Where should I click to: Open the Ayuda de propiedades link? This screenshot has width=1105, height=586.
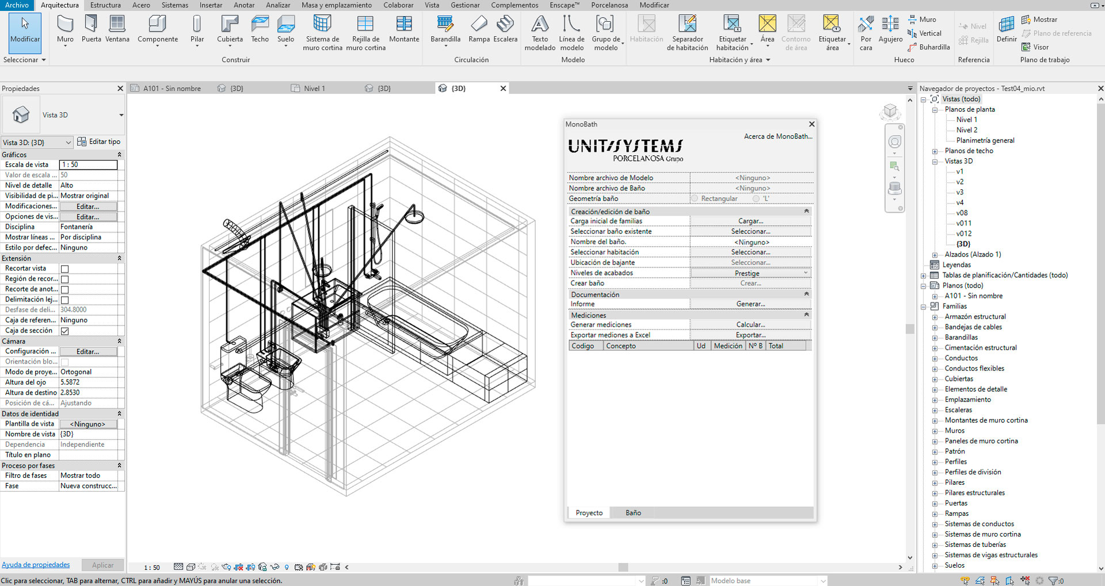[36, 565]
